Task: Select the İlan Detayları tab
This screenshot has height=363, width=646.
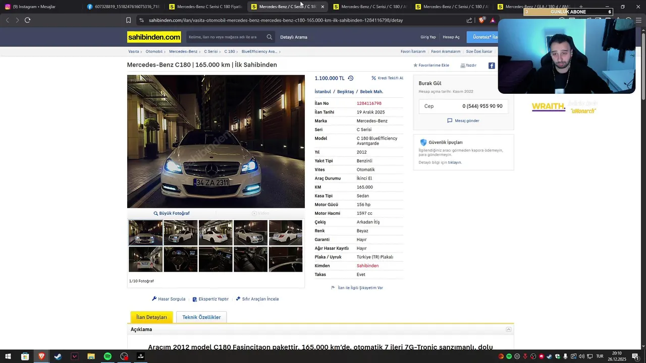Action: pos(151,317)
